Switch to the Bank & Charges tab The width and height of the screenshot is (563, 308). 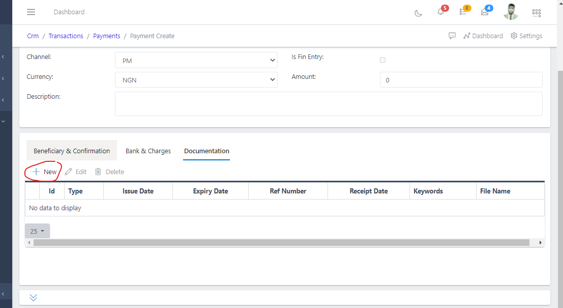coord(148,151)
